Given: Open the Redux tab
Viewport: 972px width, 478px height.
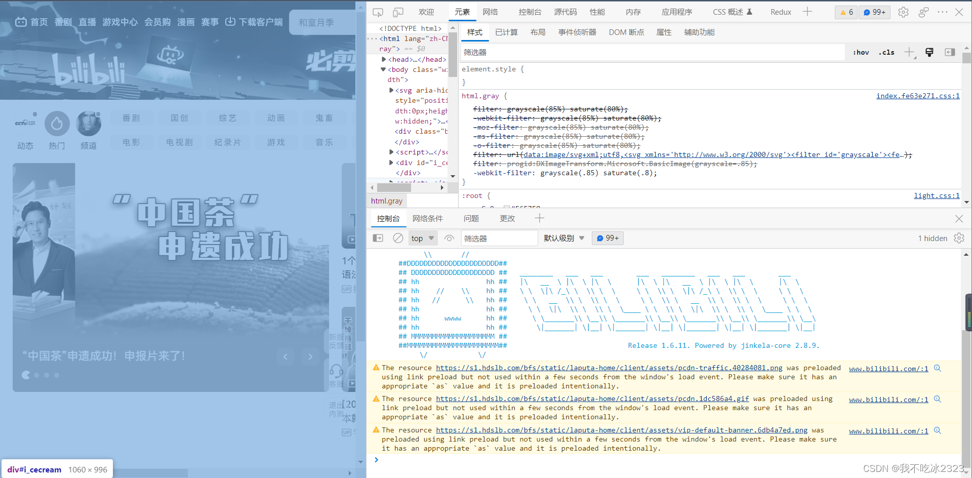Looking at the screenshot, I should pyautogui.click(x=781, y=12).
